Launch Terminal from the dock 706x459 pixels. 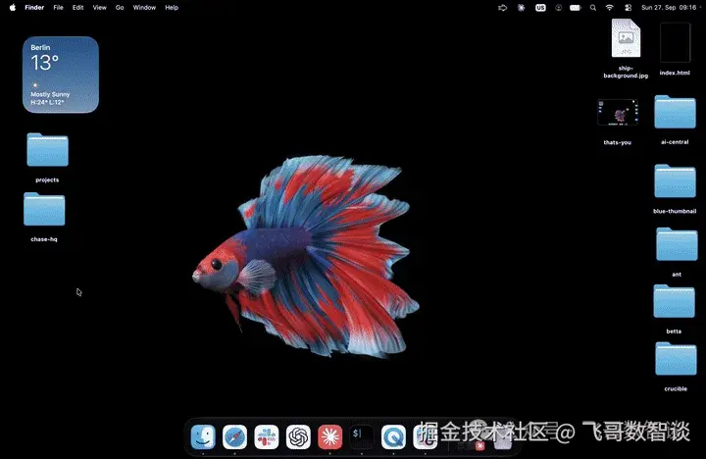pos(362,436)
